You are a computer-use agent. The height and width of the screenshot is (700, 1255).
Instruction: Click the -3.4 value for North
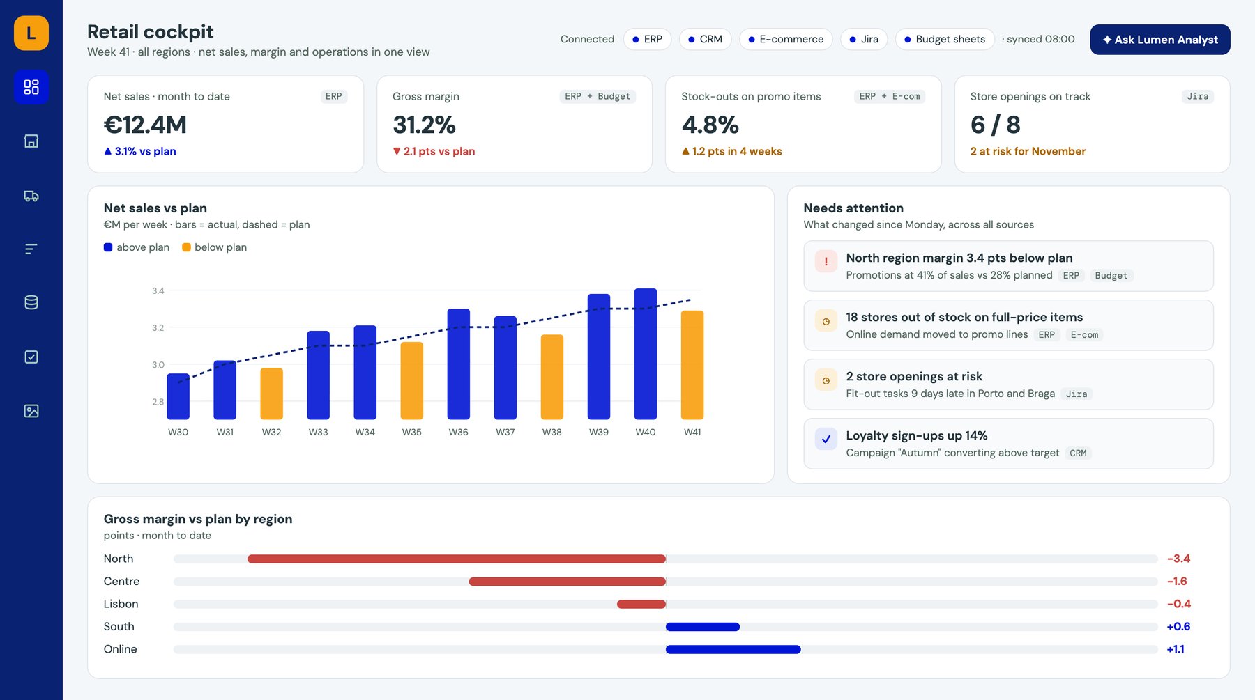click(1178, 559)
